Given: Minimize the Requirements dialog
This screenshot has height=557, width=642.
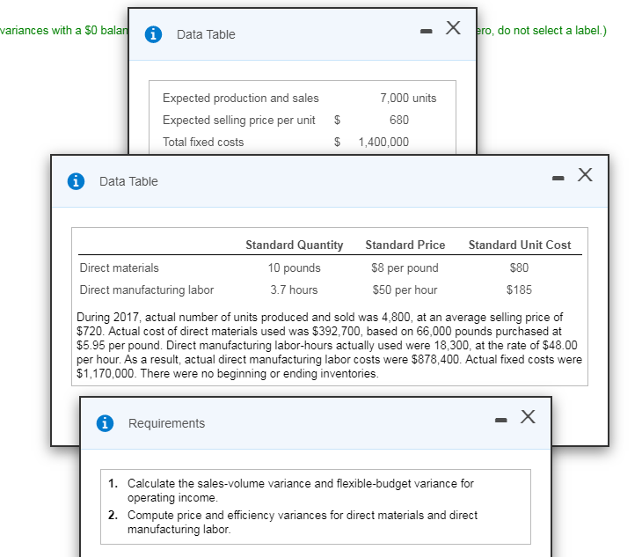Looking at the screenshot, I should pyautogui.click(x=500, y=417).
